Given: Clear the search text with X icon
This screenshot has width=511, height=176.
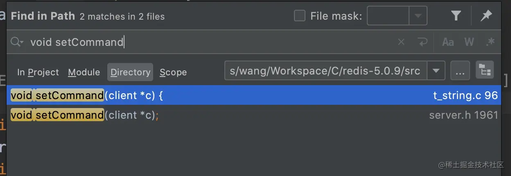Looking at the screenshot, I should (x=401, y=42).
